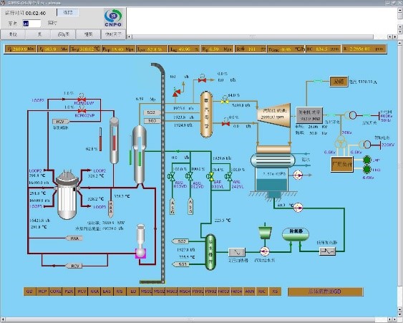Toggle the upper green LHP indicator lamp

[x=366, y=160]
